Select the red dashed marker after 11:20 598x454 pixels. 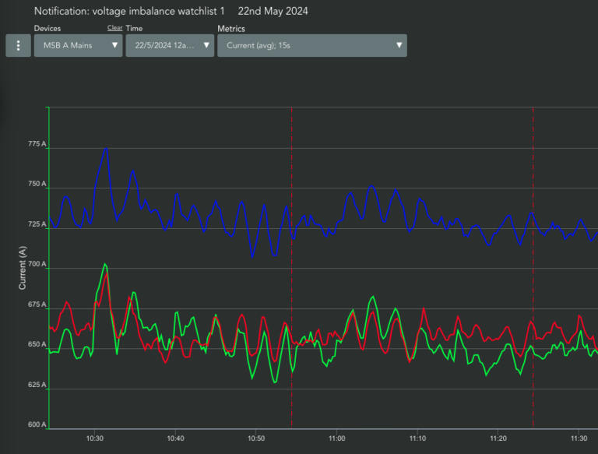[533, 267]
